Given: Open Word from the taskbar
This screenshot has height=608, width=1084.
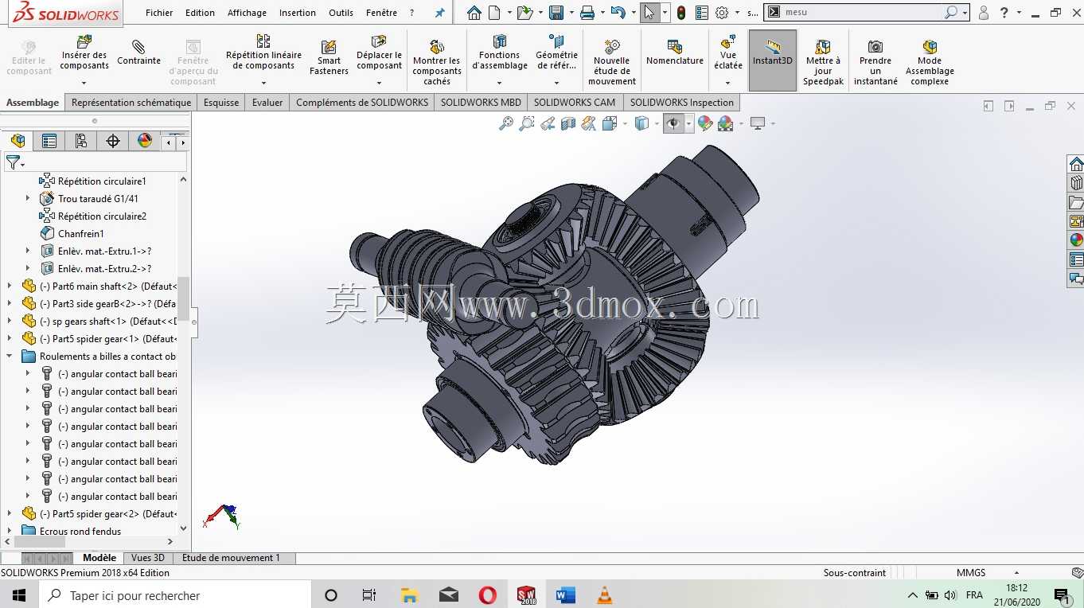Looking at the screenshot, I should (565, 595).
